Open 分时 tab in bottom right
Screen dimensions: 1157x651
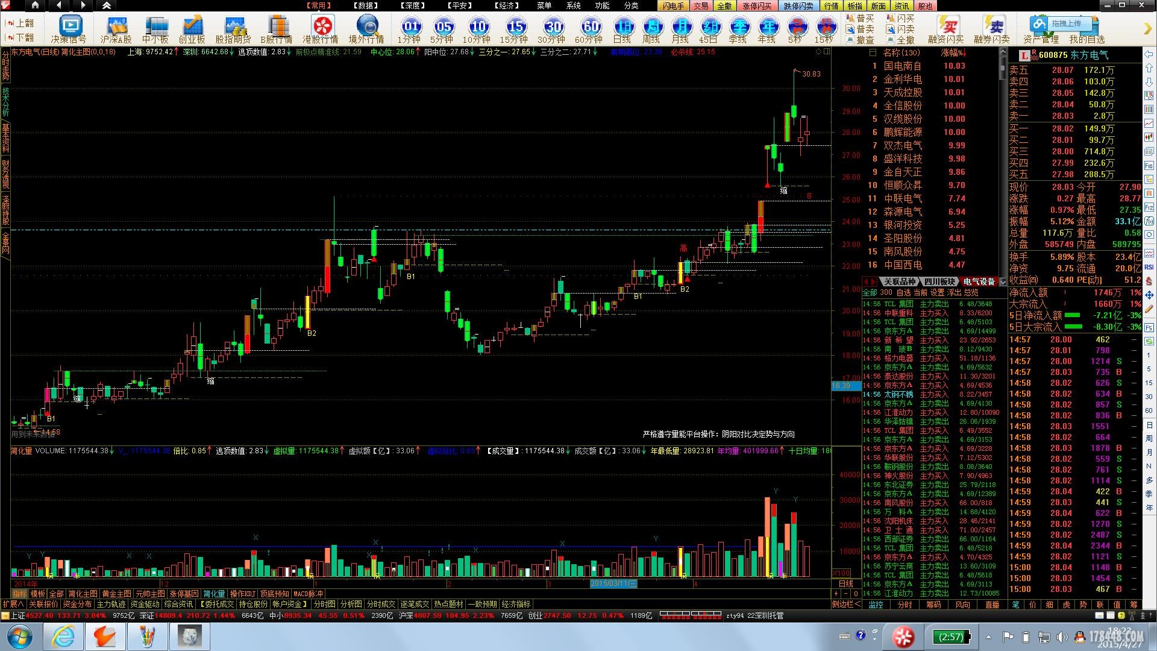click(x=905, y=605)
